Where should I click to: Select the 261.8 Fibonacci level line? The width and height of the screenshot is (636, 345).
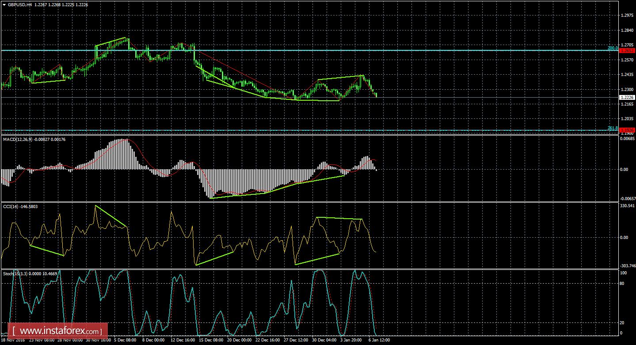(309, 130)
